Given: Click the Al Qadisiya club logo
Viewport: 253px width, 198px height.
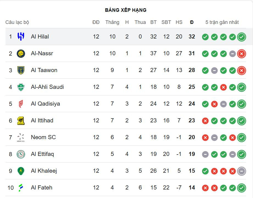Looking at the screenshot, I should pyautogui.click(x=21, y=104).
